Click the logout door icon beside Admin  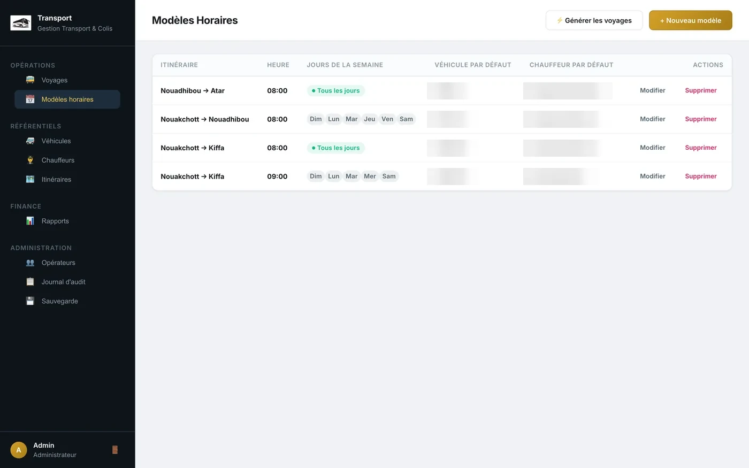(x=114, y=450)
